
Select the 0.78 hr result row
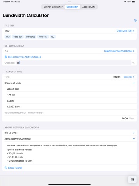[x=69, y=101]
